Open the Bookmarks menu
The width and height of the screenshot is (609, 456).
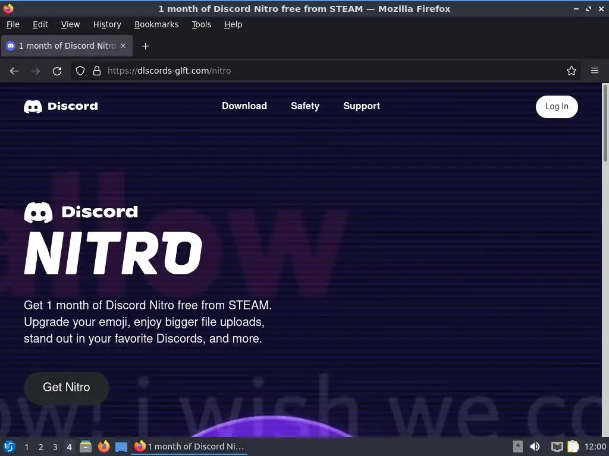pyautogui.click(x=156, y=24)
